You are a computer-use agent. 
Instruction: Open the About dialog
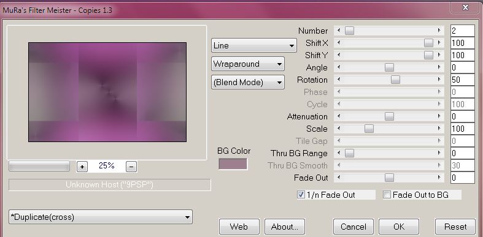pos(285,227)
